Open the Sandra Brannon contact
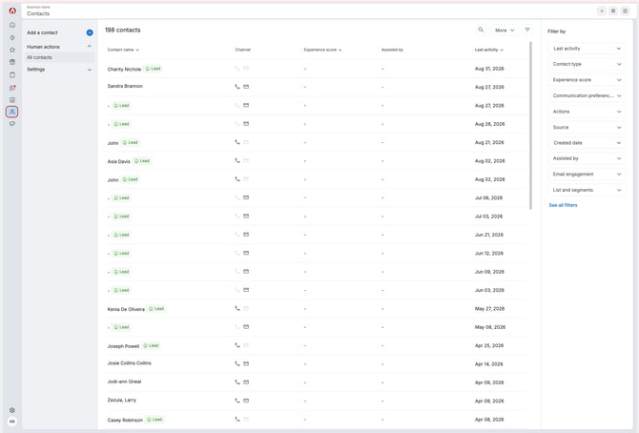This screenshot has width=639, height=433. (125, 86)
